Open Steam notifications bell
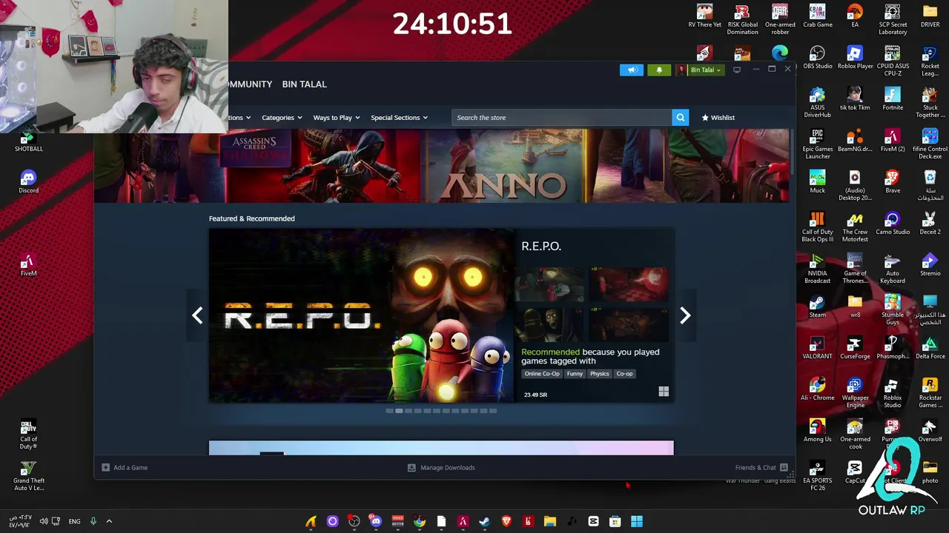 click(x=659, y=70)
